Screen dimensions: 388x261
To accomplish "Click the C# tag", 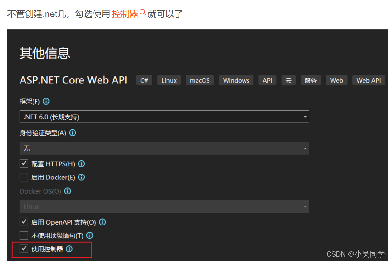I will (x=144, y=80).
